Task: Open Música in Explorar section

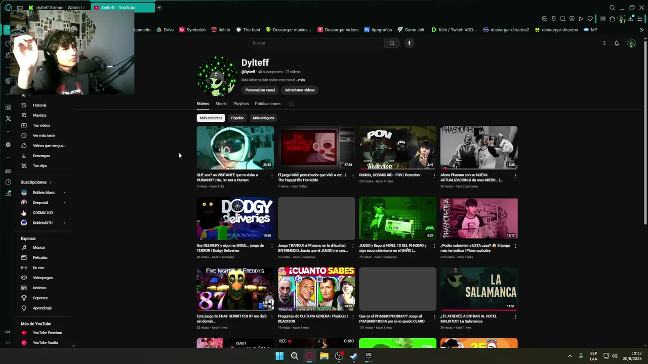Action: pos(38,247)
